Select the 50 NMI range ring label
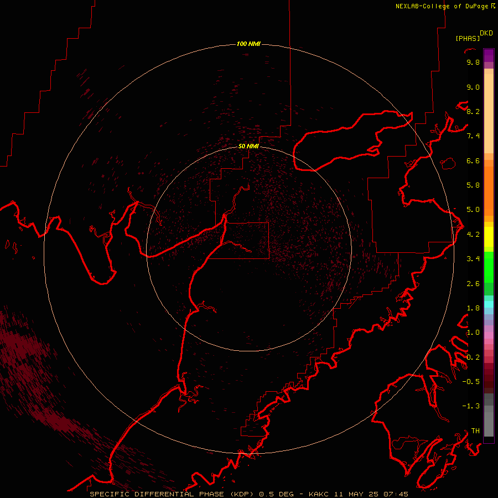498x498 pixels. (x=248, y=146)
